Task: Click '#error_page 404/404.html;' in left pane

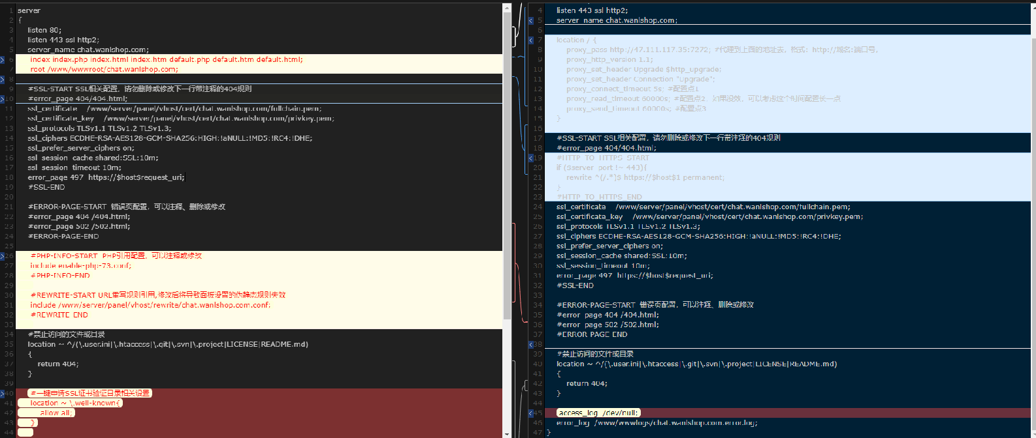Action: coord(78,99)
